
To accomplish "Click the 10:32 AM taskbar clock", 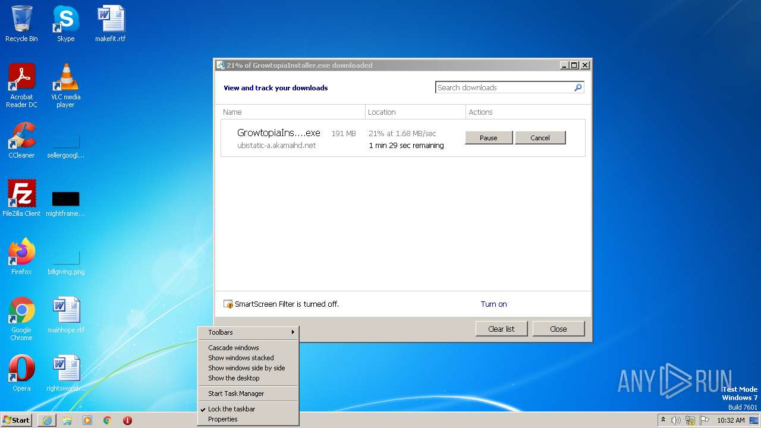I will (x=731, y=420).
